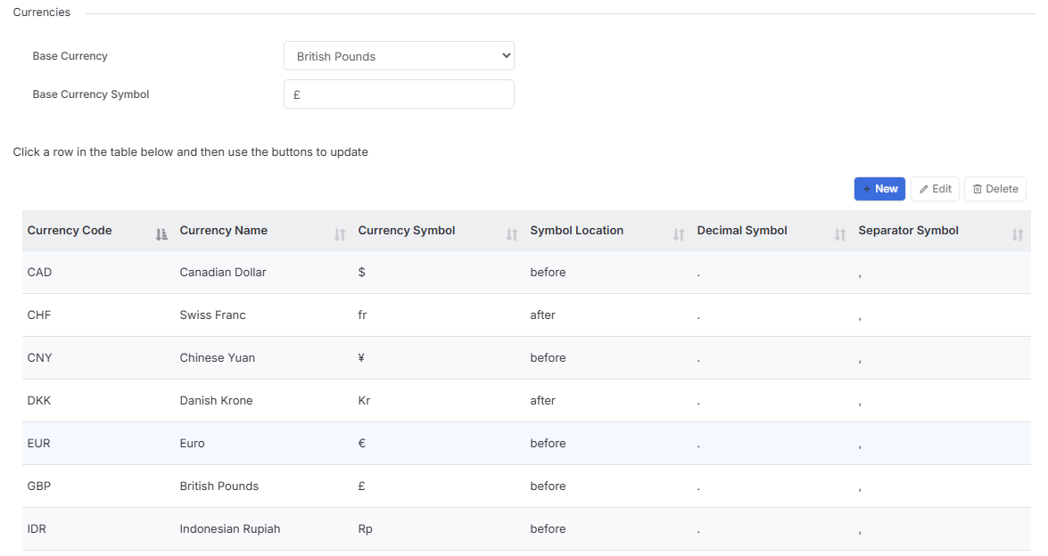Image resolution: width=1048 pixels, height=556 pixels.
Task: Open the Base Currency dropdown
Action: point(399,56)
